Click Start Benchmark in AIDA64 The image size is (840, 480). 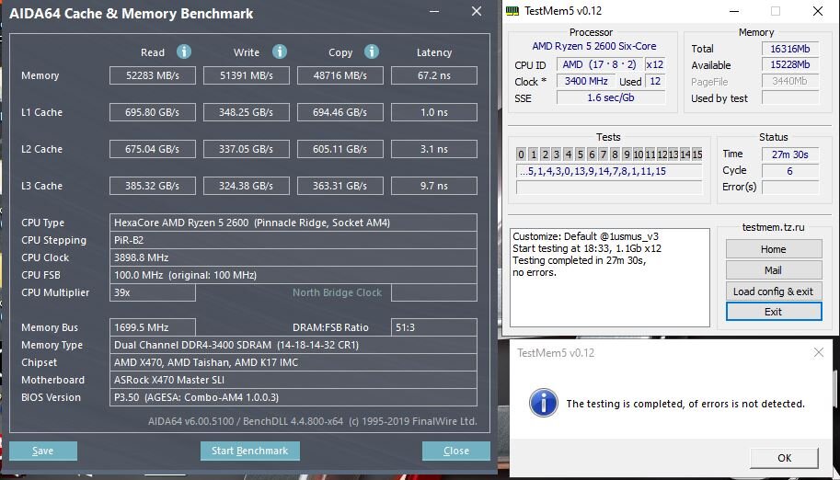click(x=249, y=451)
